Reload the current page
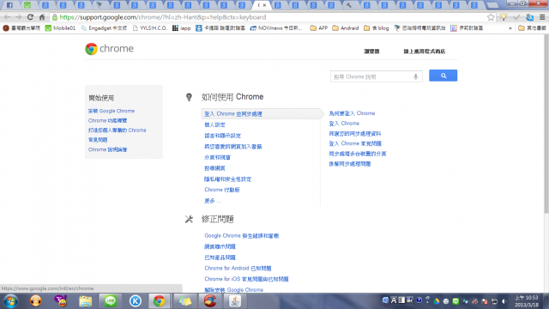The image size is (549, 309). [x=31, y=17]
